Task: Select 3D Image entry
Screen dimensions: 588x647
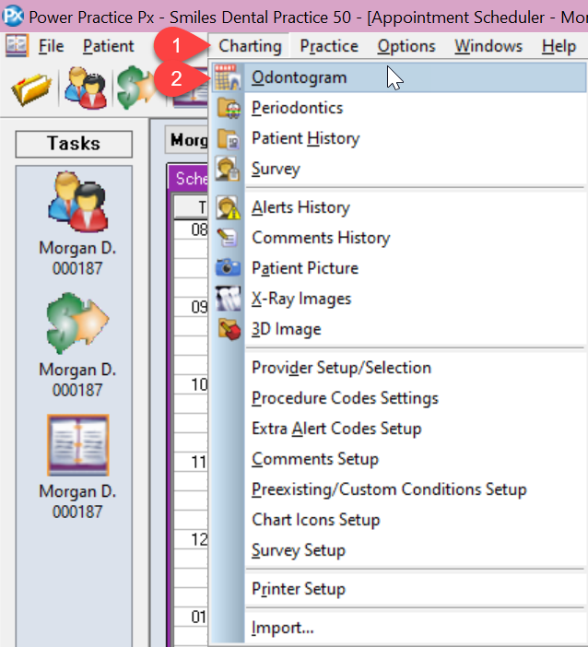Action: point(398,329)
